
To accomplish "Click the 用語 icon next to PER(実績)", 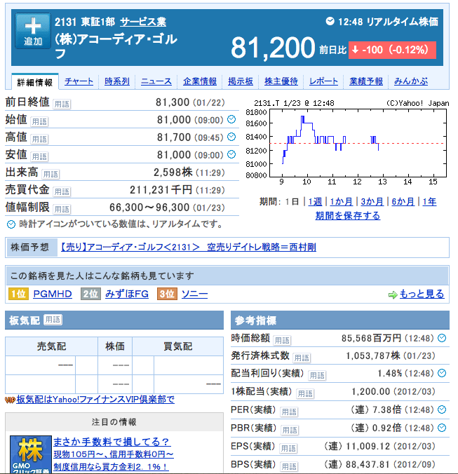I will (x=289, y=412).
